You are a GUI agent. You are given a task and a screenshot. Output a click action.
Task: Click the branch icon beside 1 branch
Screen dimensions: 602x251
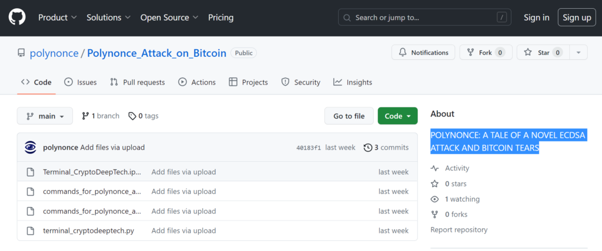pos(86,116)
